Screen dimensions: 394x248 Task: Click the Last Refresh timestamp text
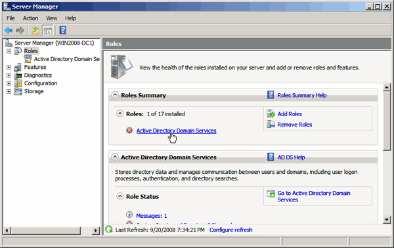coord(160,230)
